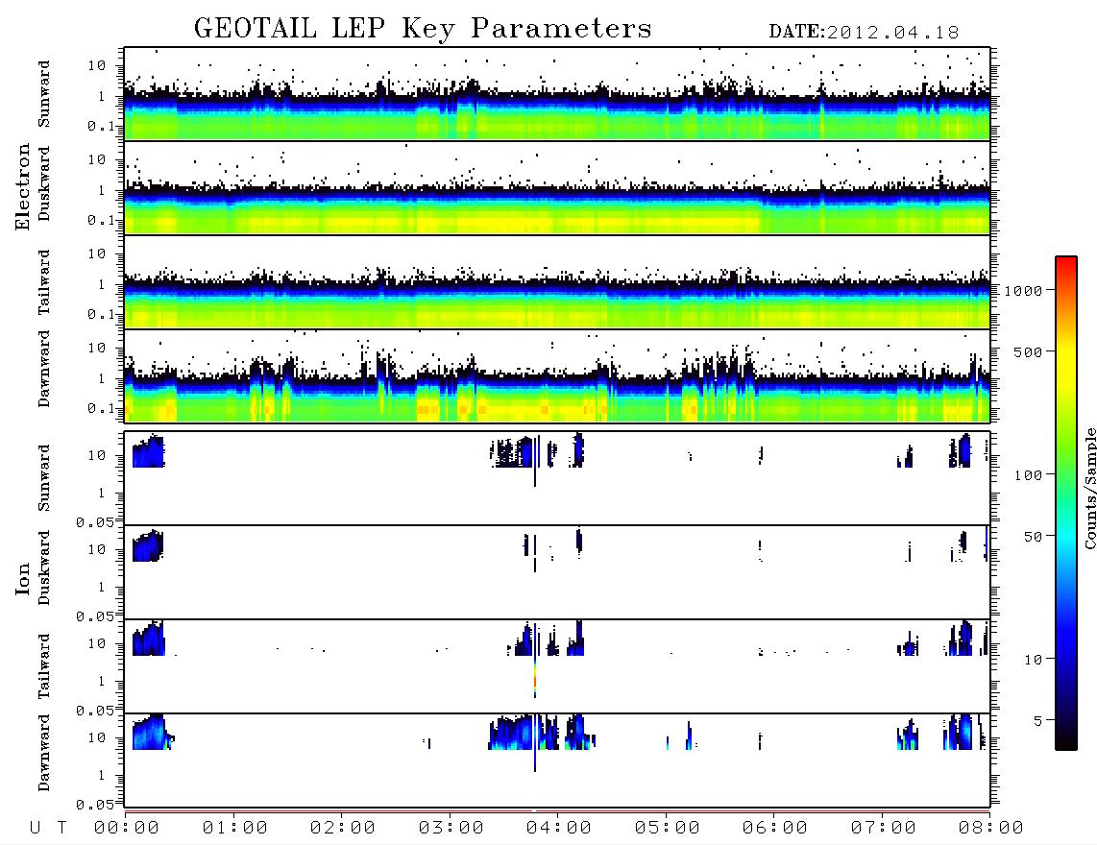Click the 08:00 time tick label
Screen dimensions: 1097x845
tap(991, 828)
